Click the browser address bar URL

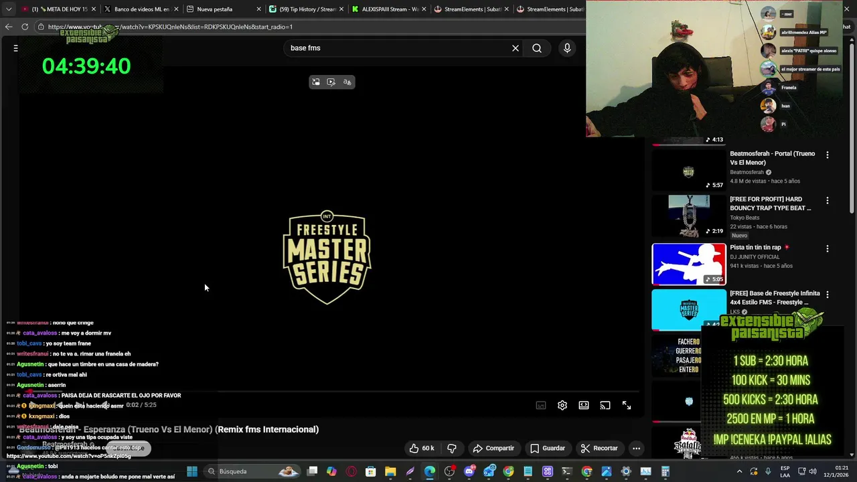pos(170,27)
